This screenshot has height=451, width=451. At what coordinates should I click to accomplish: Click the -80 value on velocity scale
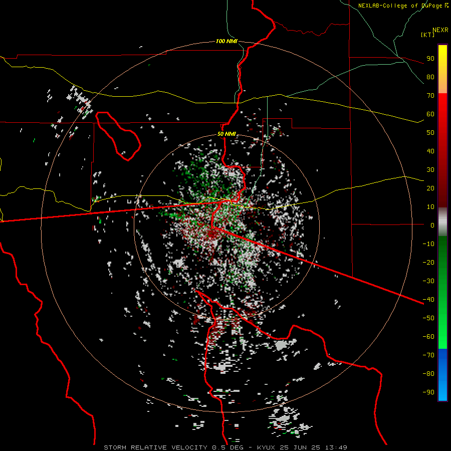tap(428, 374)
